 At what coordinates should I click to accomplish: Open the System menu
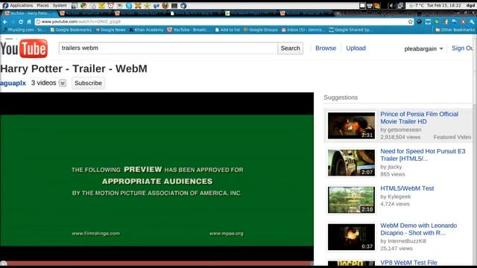[x=60, y=5]
